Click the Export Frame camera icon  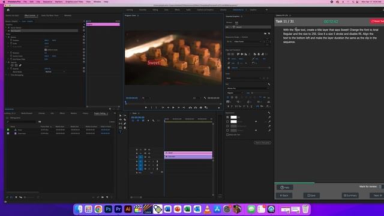pyautogui.click(x=201, y=107)
